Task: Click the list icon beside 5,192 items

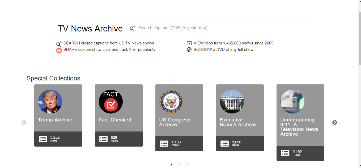Action: click(x=285, y=153)
